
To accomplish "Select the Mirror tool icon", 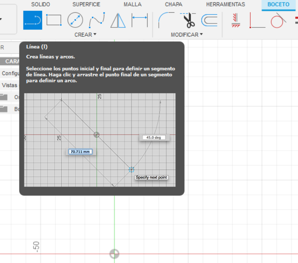I will click(118, 20).
